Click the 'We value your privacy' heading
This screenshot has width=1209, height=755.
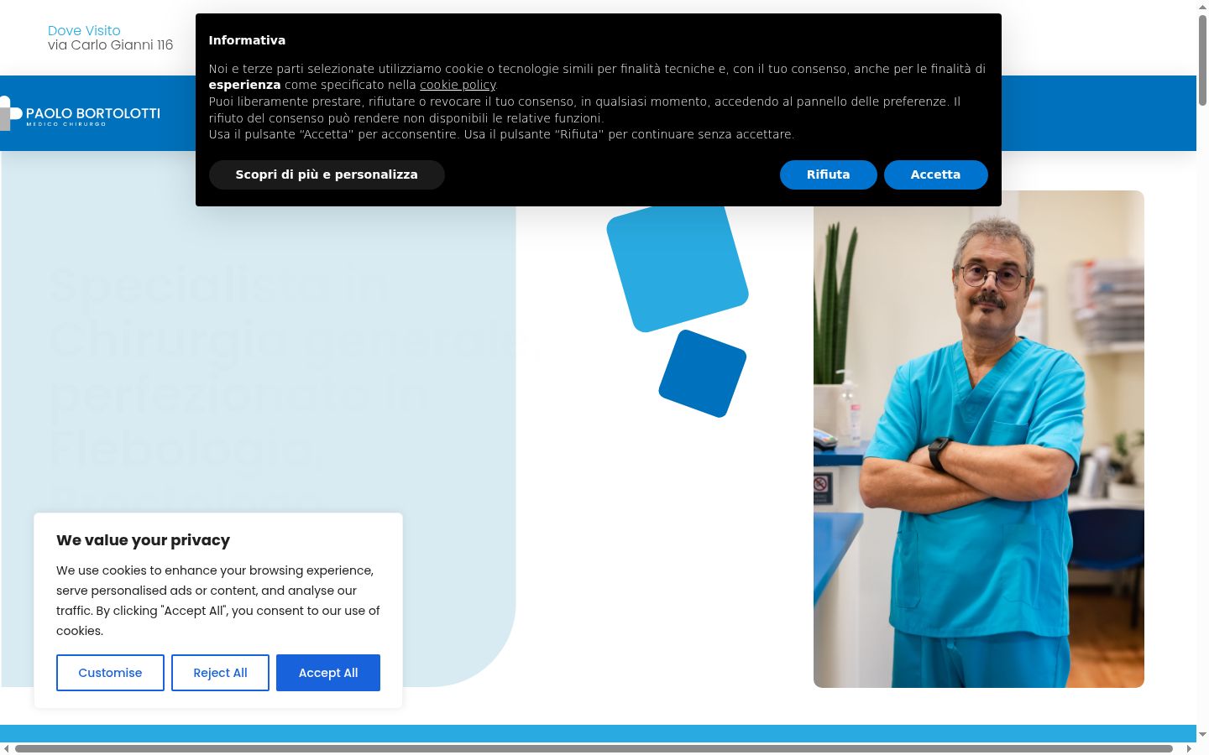point(143,540)
